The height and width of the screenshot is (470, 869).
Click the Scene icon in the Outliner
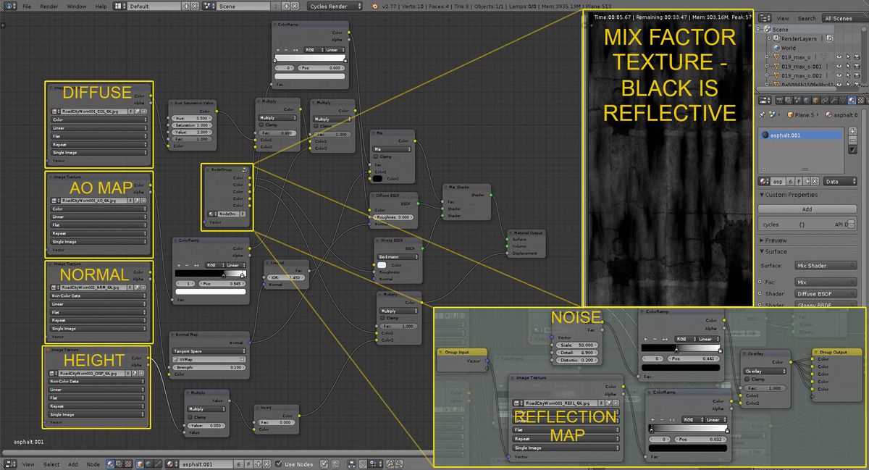[768, 29]
